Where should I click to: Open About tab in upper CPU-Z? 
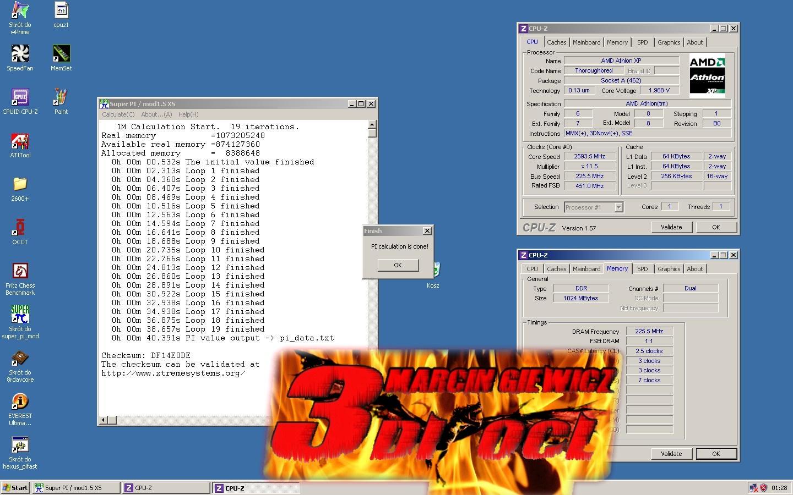point(695,42)
